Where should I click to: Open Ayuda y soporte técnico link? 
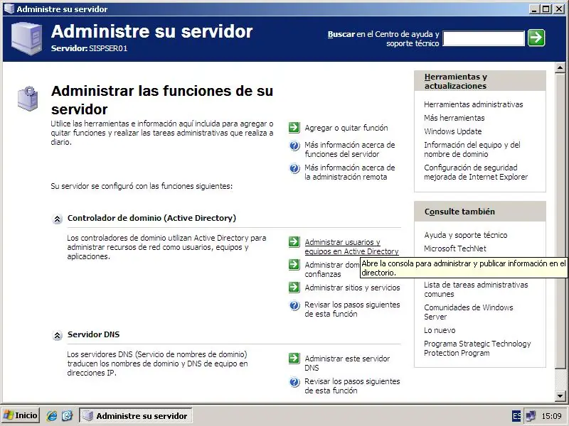pos(466,235)
